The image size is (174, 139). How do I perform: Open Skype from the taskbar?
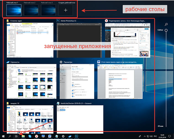[x=30, y=136]
